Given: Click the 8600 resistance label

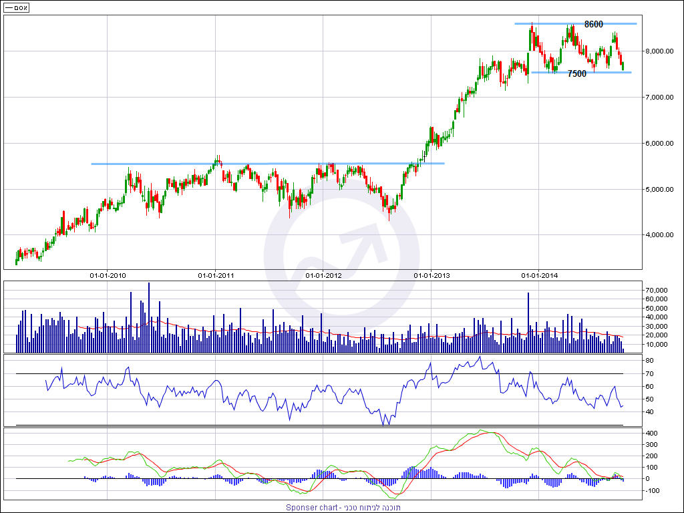Looking at the screenshot, I should (x=593, y=25).
